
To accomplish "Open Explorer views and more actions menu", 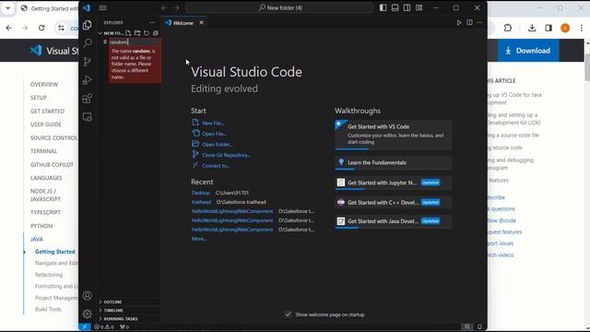I will (152, 22).
